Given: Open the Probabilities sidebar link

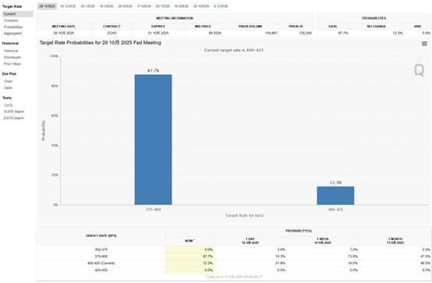Looking at the screenshot, I should click(x=13, y=27).
